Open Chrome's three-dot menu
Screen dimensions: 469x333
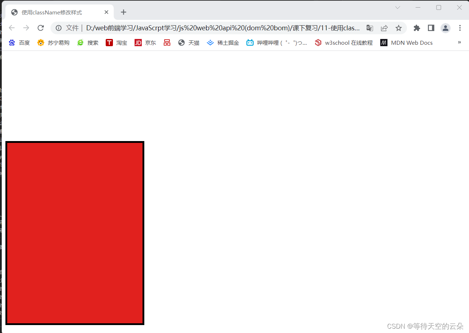pyautogui.click(x=460, y=28)
